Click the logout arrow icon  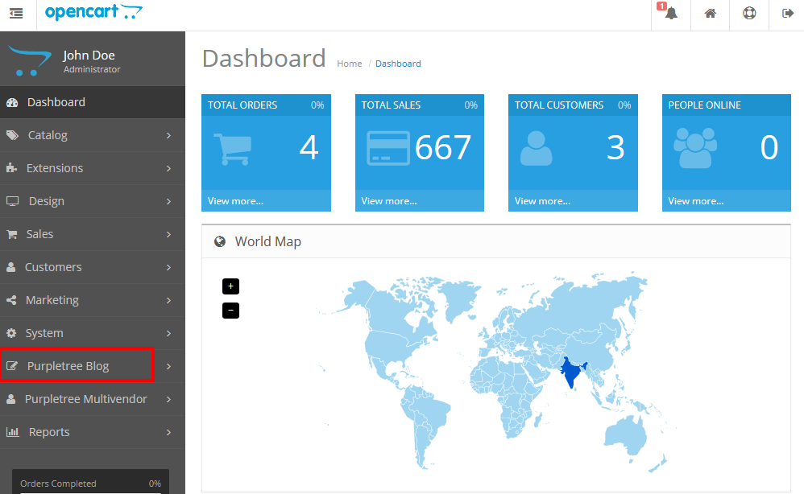coord(788,14)
